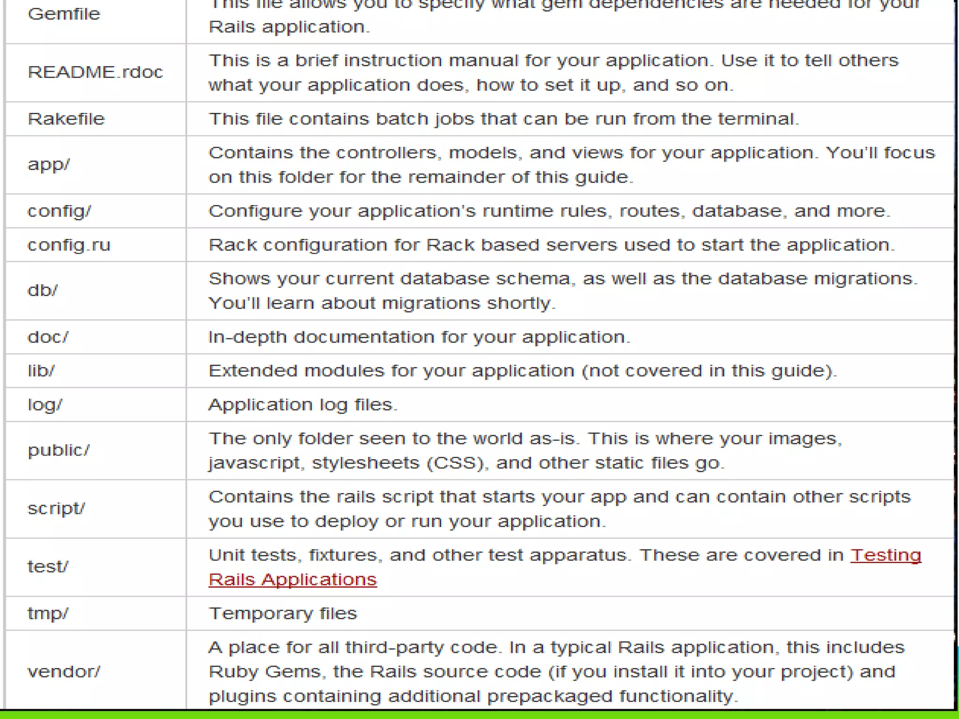The width and height of the screenshot is (959, 719).
Task: Click the test/ folder name
Action: [x=48, y=567]
